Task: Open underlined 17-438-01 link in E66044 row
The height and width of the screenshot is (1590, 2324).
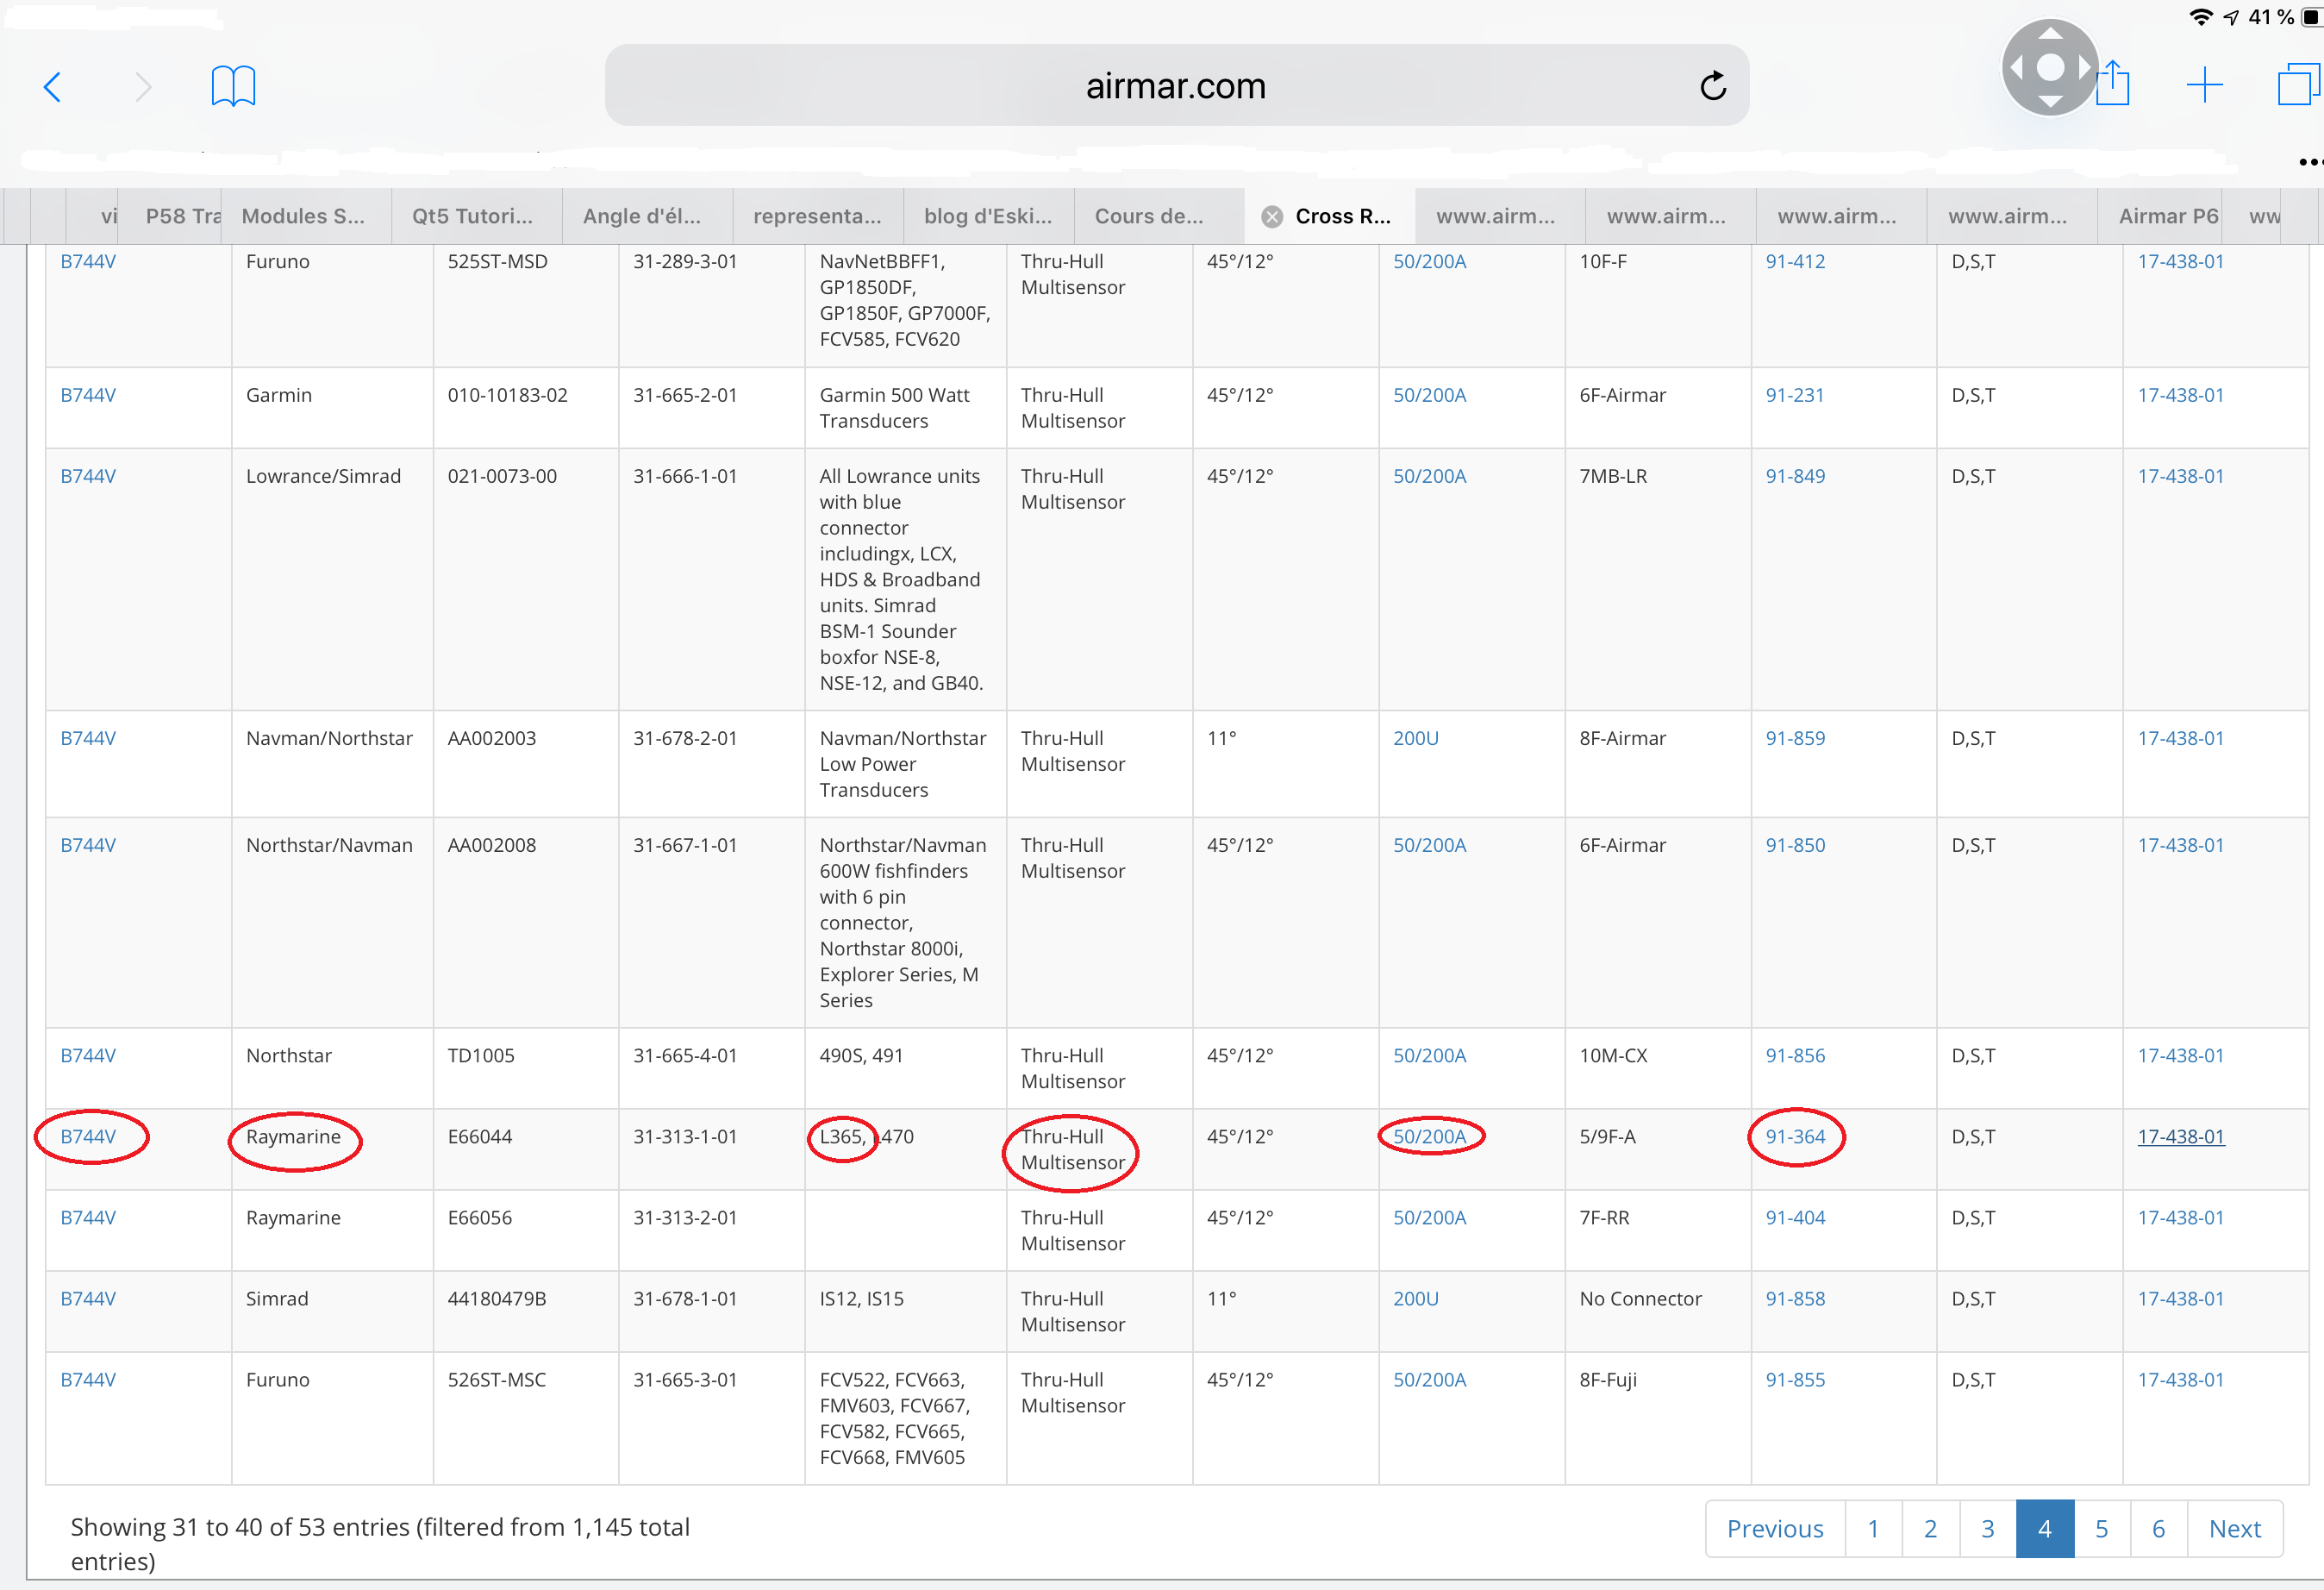Action: tap(2181, 1137)
